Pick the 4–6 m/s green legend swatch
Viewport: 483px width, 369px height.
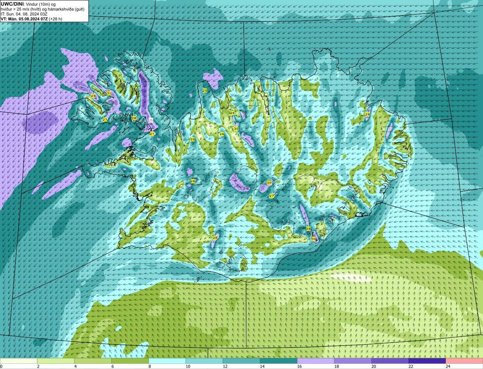point(93,361)
